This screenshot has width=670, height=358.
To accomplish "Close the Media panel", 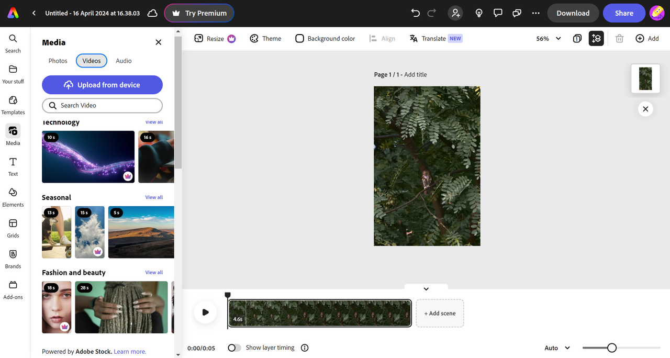I will click(x=159, y=42).
